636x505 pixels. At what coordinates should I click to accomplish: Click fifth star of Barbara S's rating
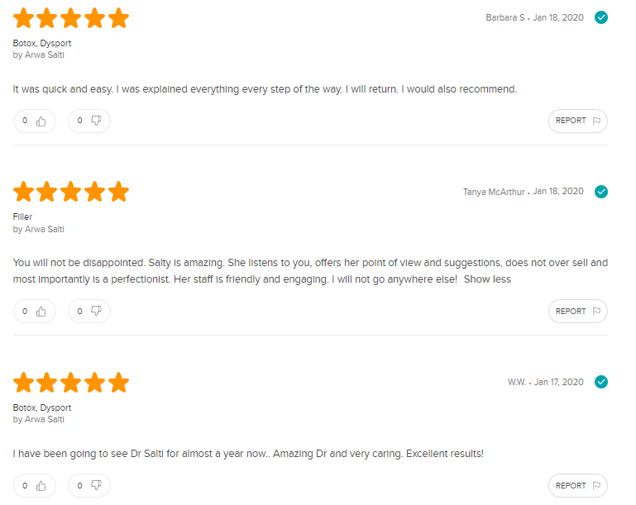pos(119,17)
